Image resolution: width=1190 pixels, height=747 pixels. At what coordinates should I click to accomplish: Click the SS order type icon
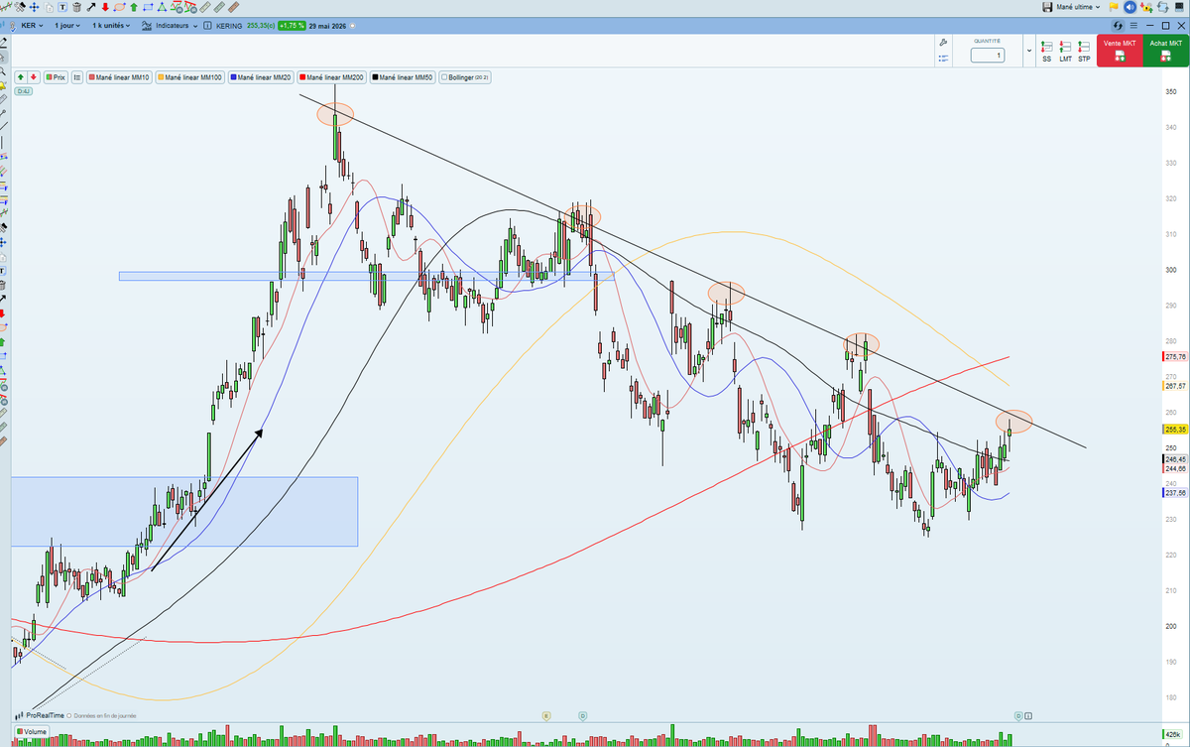1046,52
